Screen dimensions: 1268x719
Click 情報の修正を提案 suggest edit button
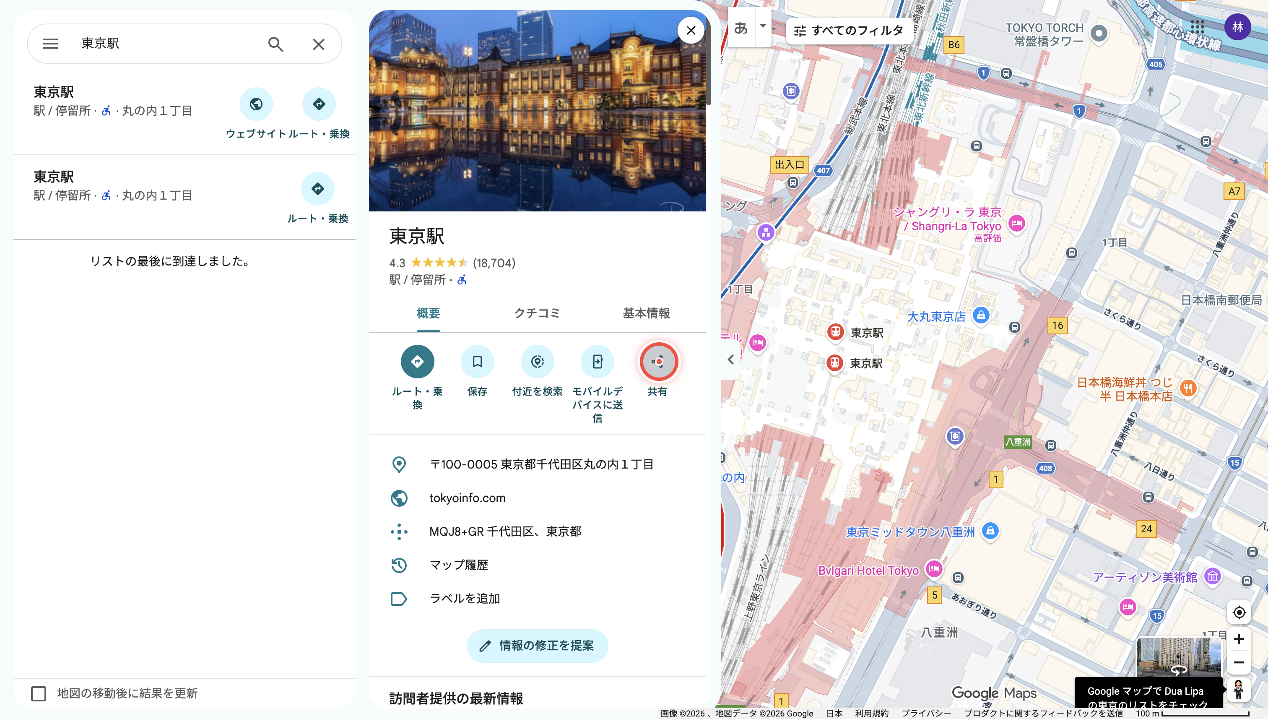click(538, 646)
